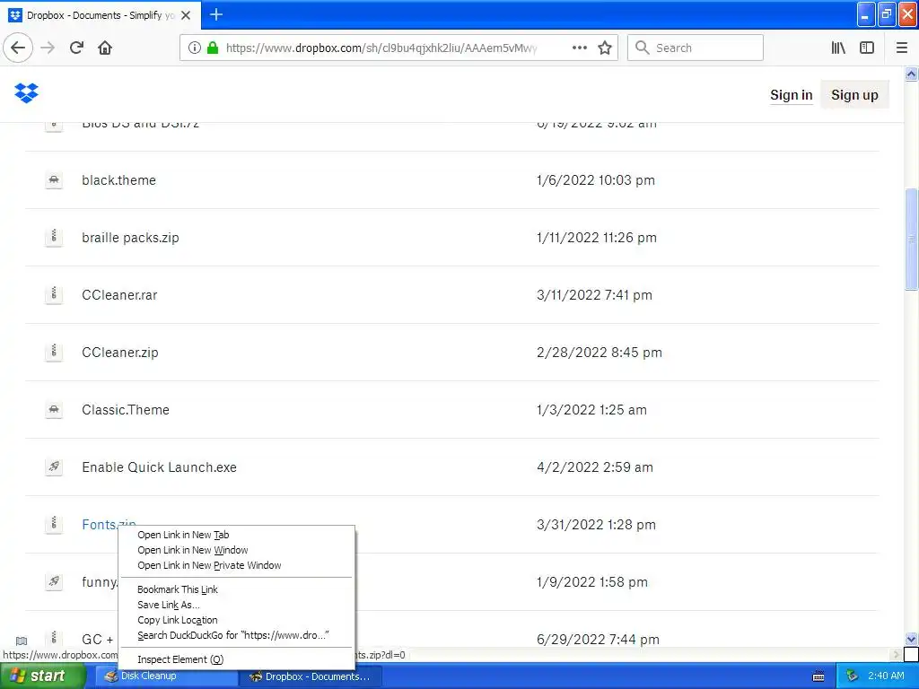The height and width of the screenshot is (689, 919).
Task: Click the date 1/6/2022 10:03 pm
Action: pos(596,179)
